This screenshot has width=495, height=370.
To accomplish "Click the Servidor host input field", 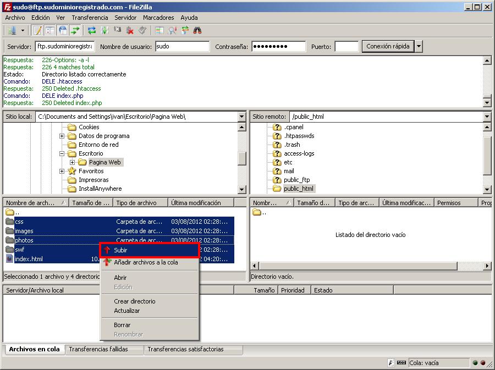I will click(x=65, y=46).
